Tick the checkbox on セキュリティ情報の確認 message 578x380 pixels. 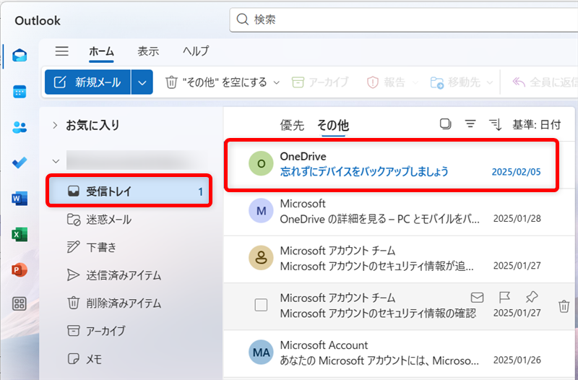point(261,305)
